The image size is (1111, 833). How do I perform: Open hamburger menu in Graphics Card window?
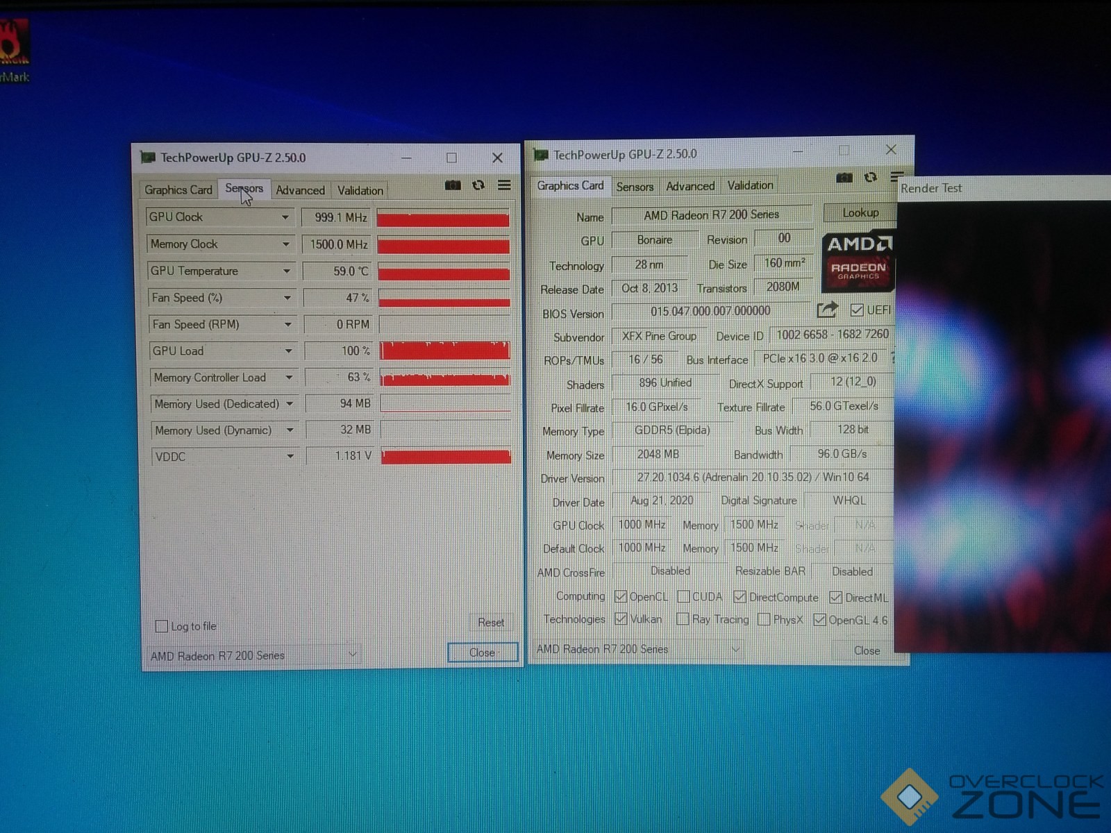tap(896, 177)
